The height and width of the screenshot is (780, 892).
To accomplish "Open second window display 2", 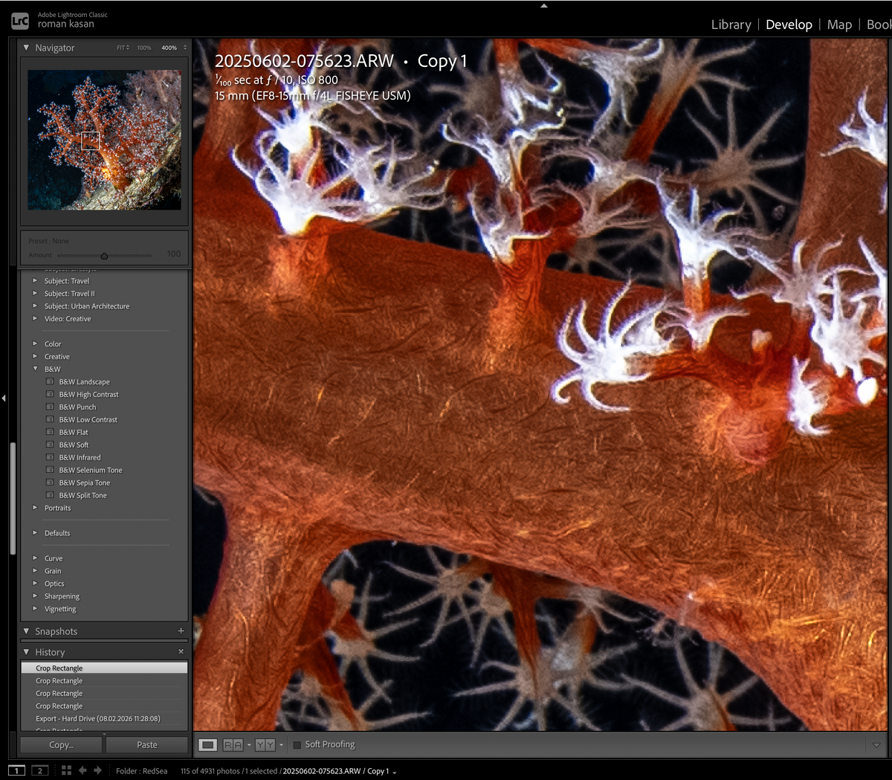I will (x=40, y=770).
